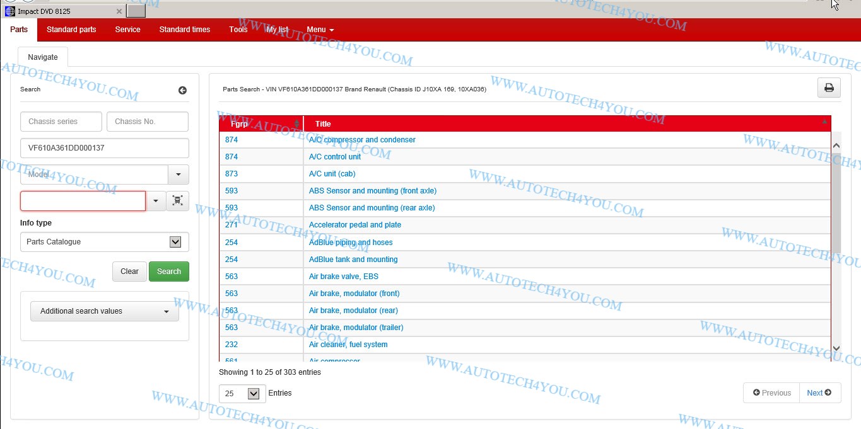Screen dimensions: 861x429
Task: Switch to the Standard times tab
Action: [x=184, y=30]
